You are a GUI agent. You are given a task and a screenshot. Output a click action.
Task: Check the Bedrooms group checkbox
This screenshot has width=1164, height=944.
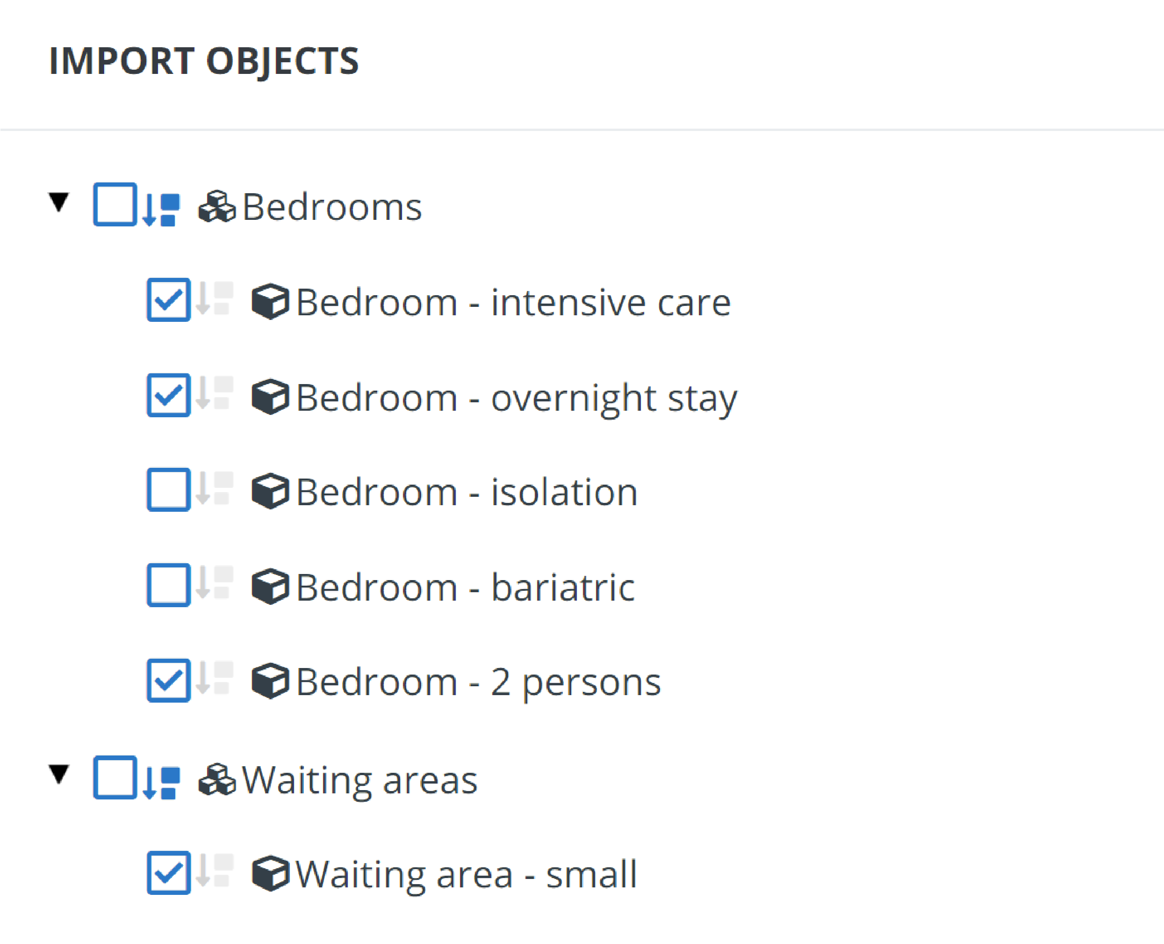115,204
